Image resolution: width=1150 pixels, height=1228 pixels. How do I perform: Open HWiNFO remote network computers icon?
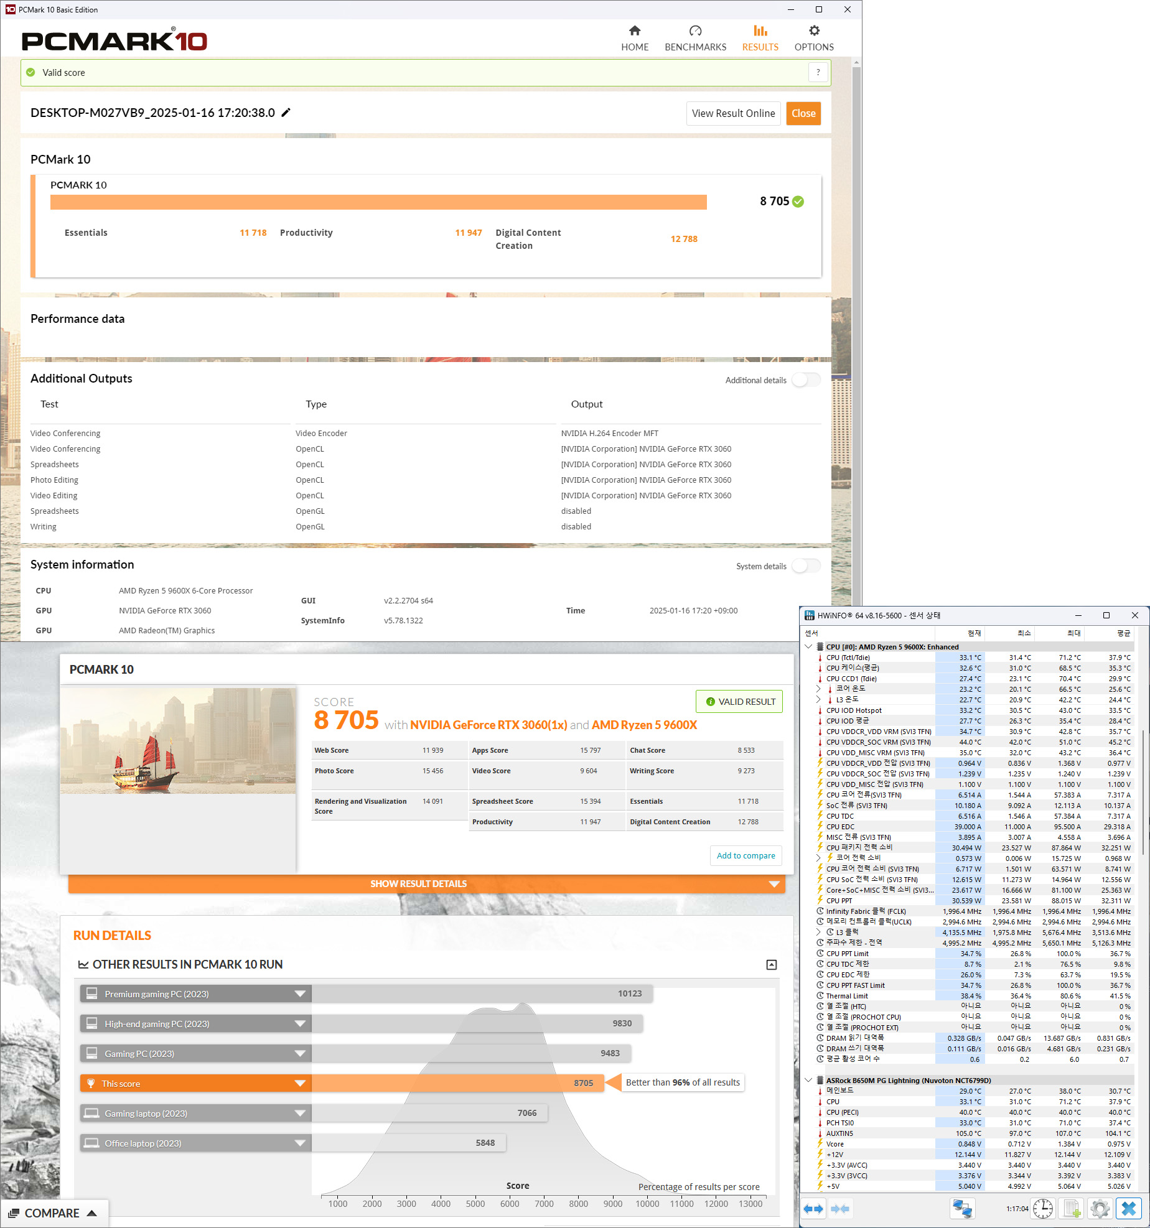pos(962,1209)
